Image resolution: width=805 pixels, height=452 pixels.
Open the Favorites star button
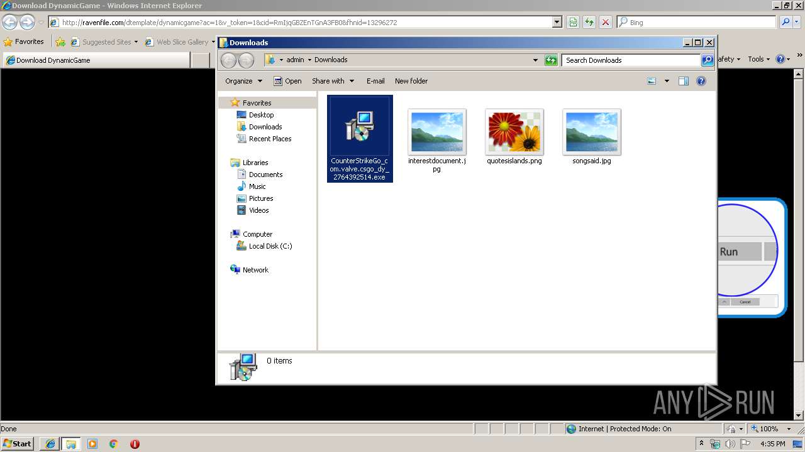point(24,41)
